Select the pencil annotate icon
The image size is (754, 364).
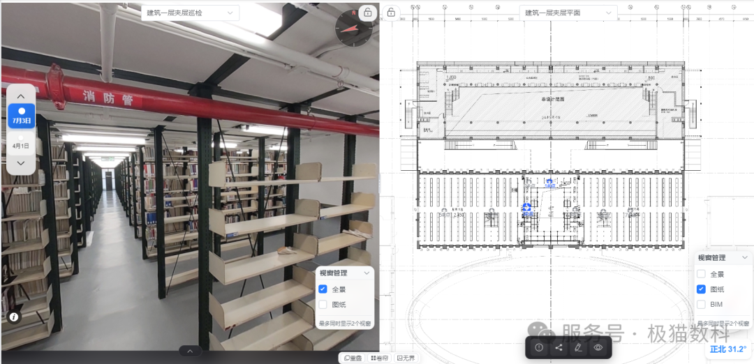(x=579, y=348)
